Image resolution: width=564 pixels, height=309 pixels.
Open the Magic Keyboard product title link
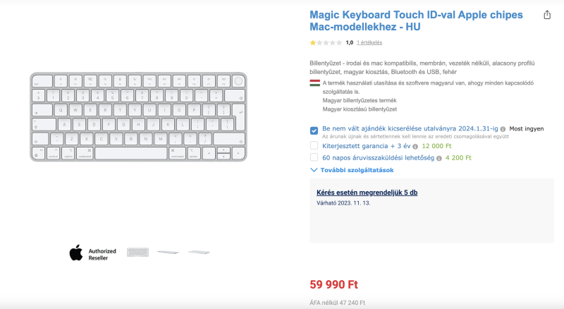click(x=416, y=20)
